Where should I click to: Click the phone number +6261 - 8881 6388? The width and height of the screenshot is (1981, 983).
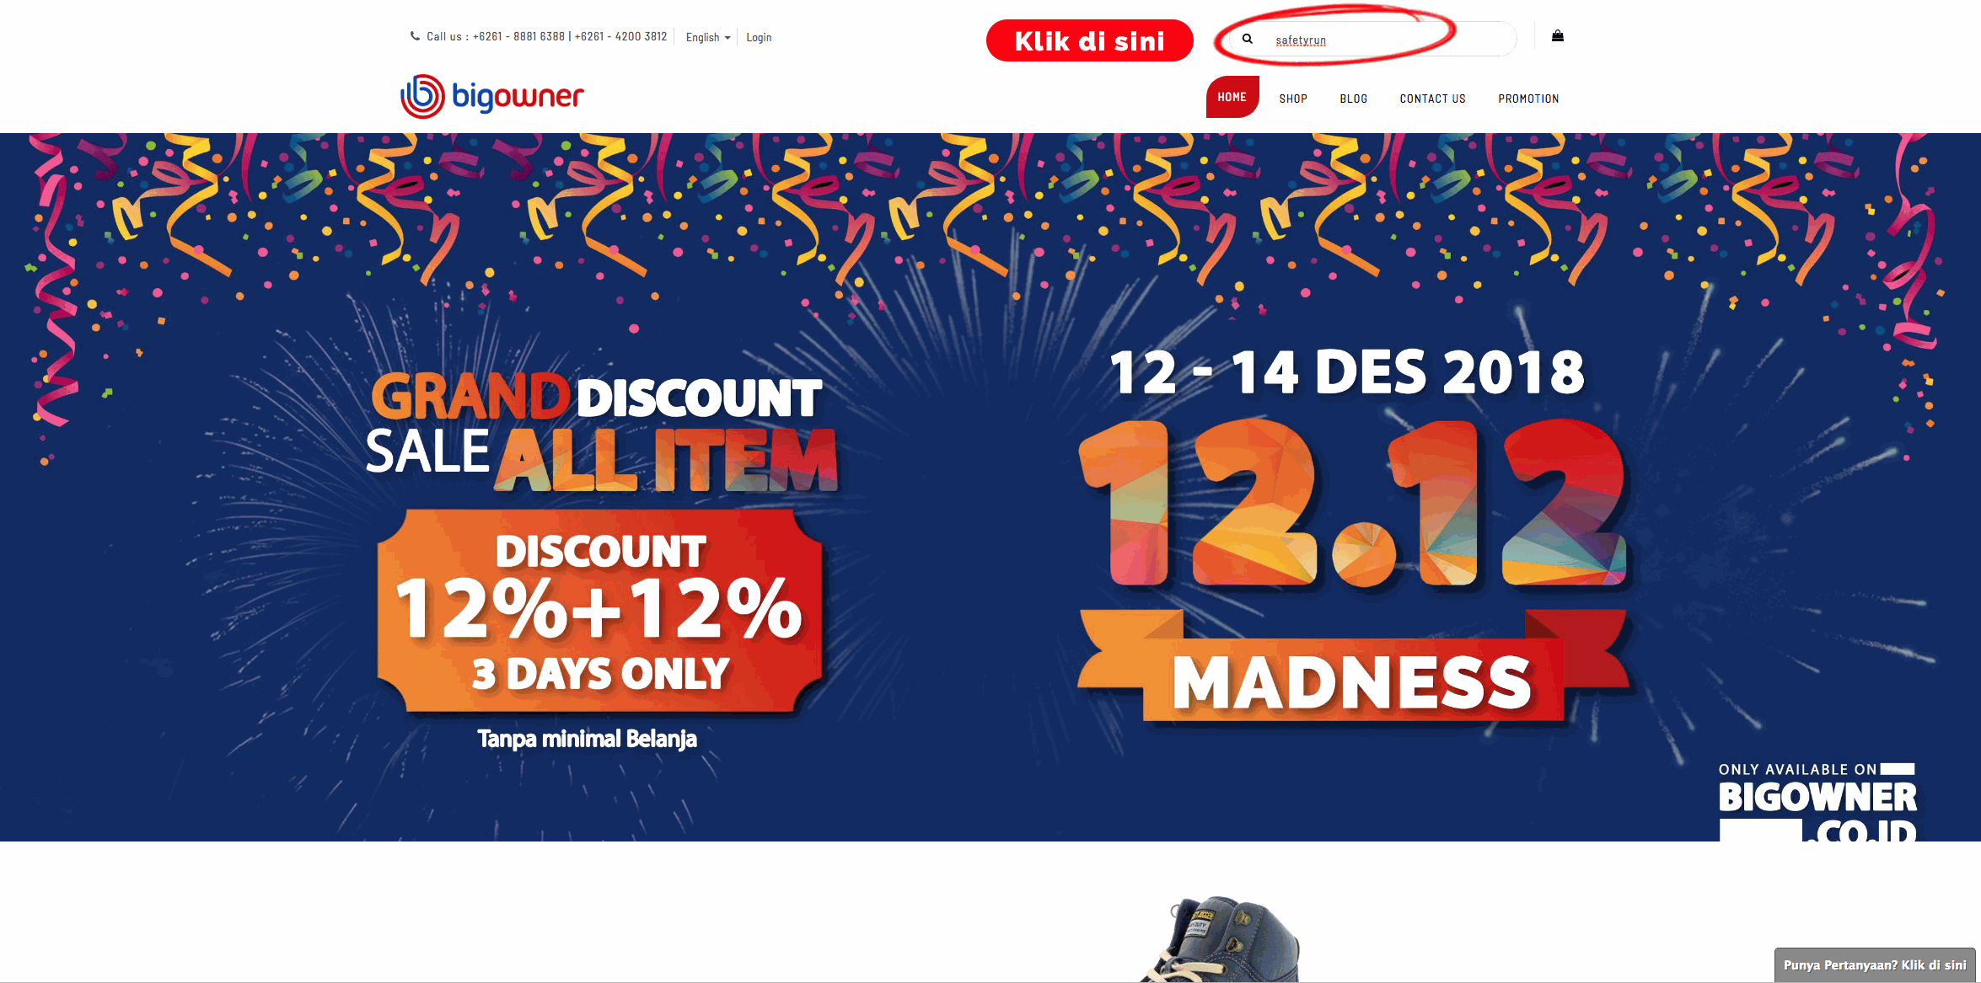[518, 36]
